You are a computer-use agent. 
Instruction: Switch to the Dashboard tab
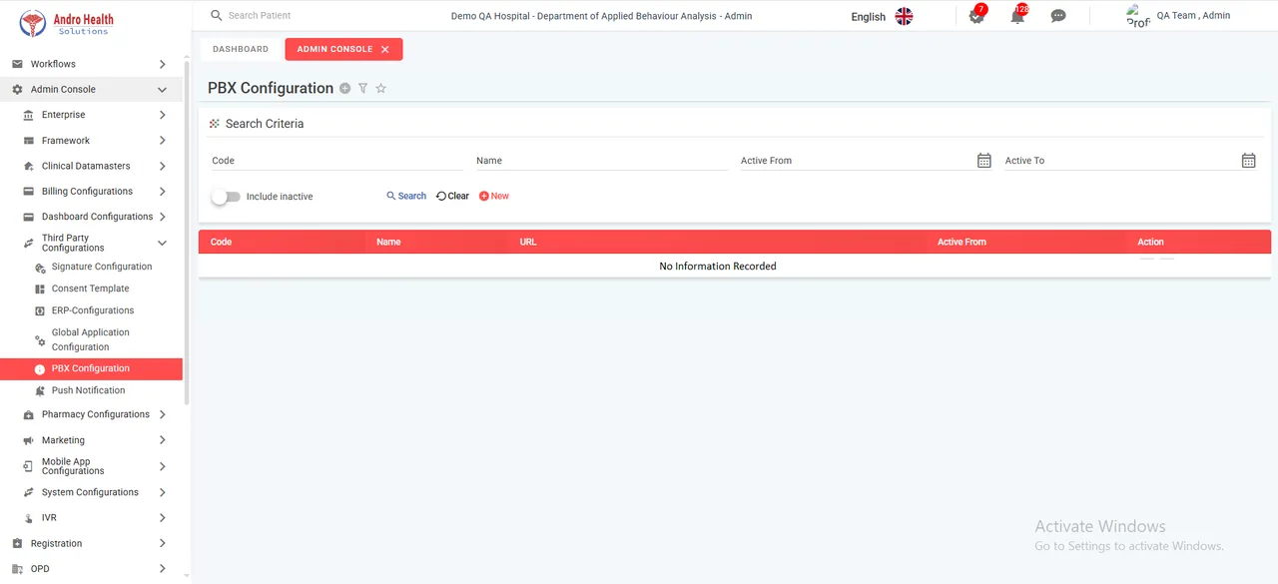(241, 49)
